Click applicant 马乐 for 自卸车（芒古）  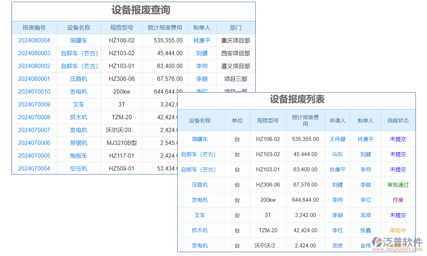pyautogui.click(x=337, y=154)
